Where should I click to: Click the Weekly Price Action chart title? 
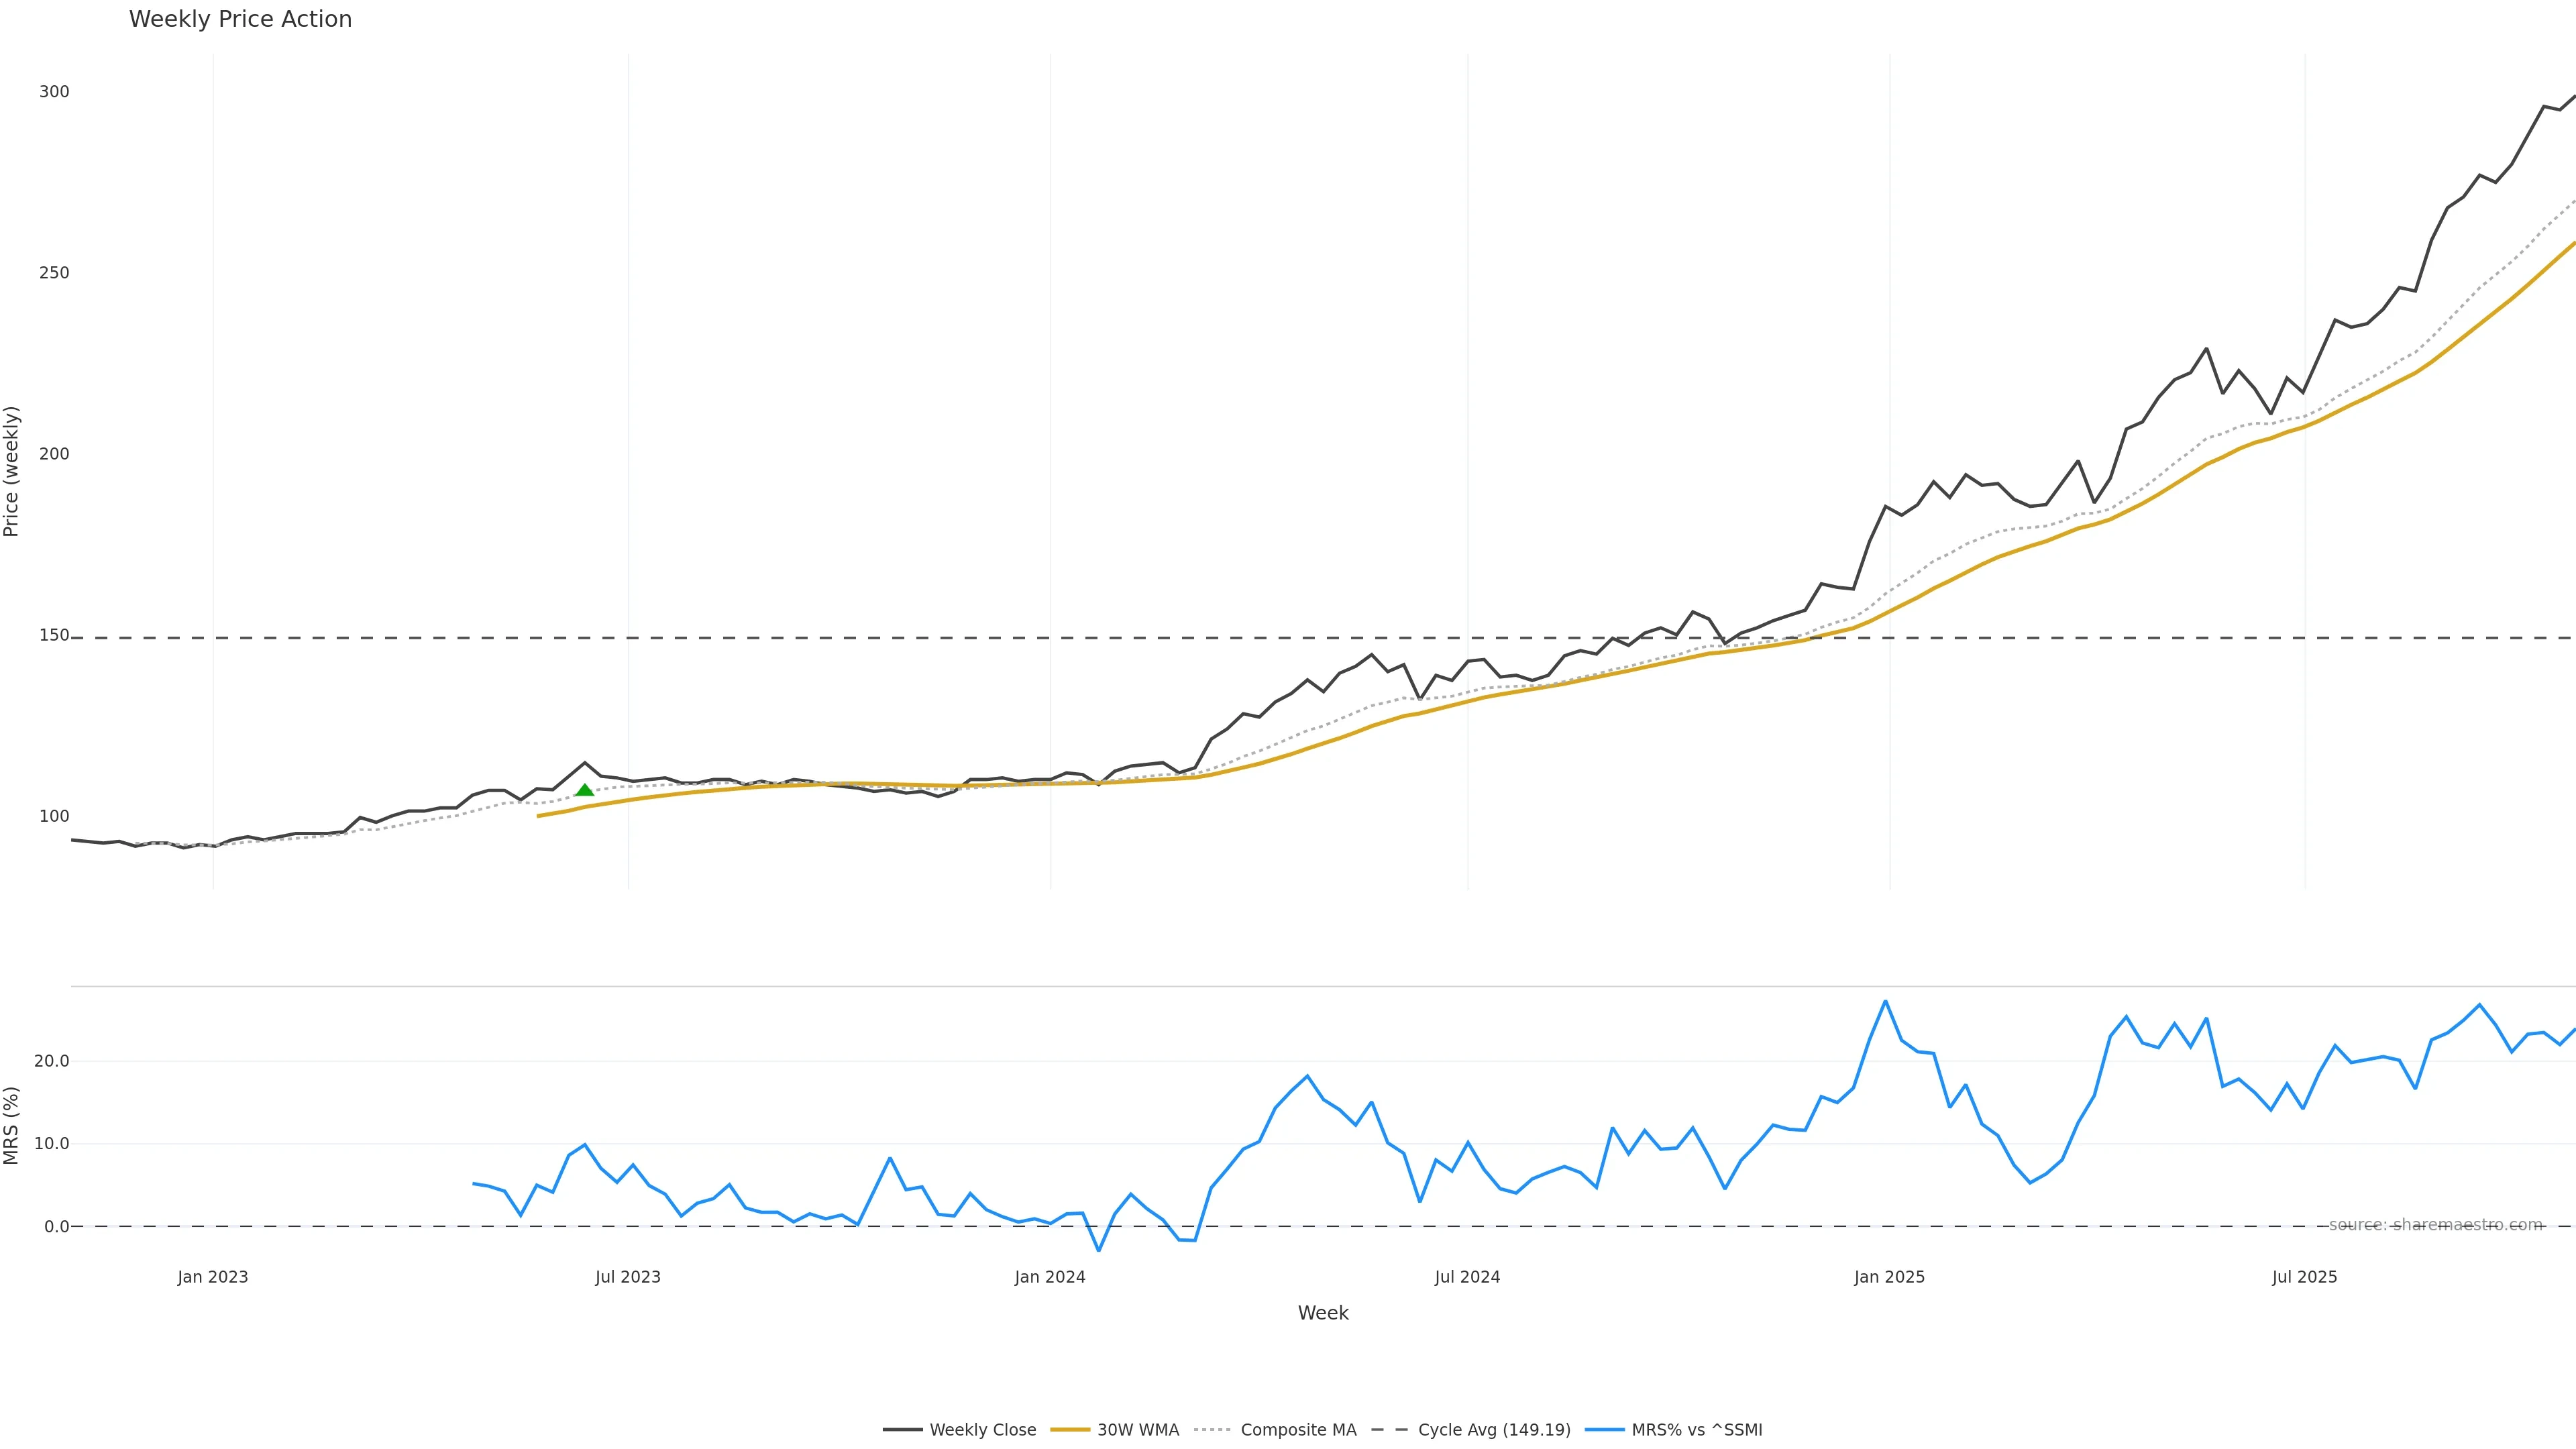point(240,19)
